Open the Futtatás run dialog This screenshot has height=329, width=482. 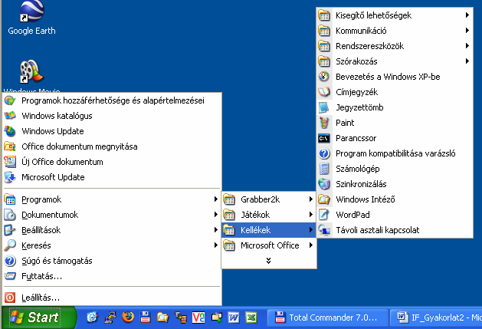coord(112,276)
